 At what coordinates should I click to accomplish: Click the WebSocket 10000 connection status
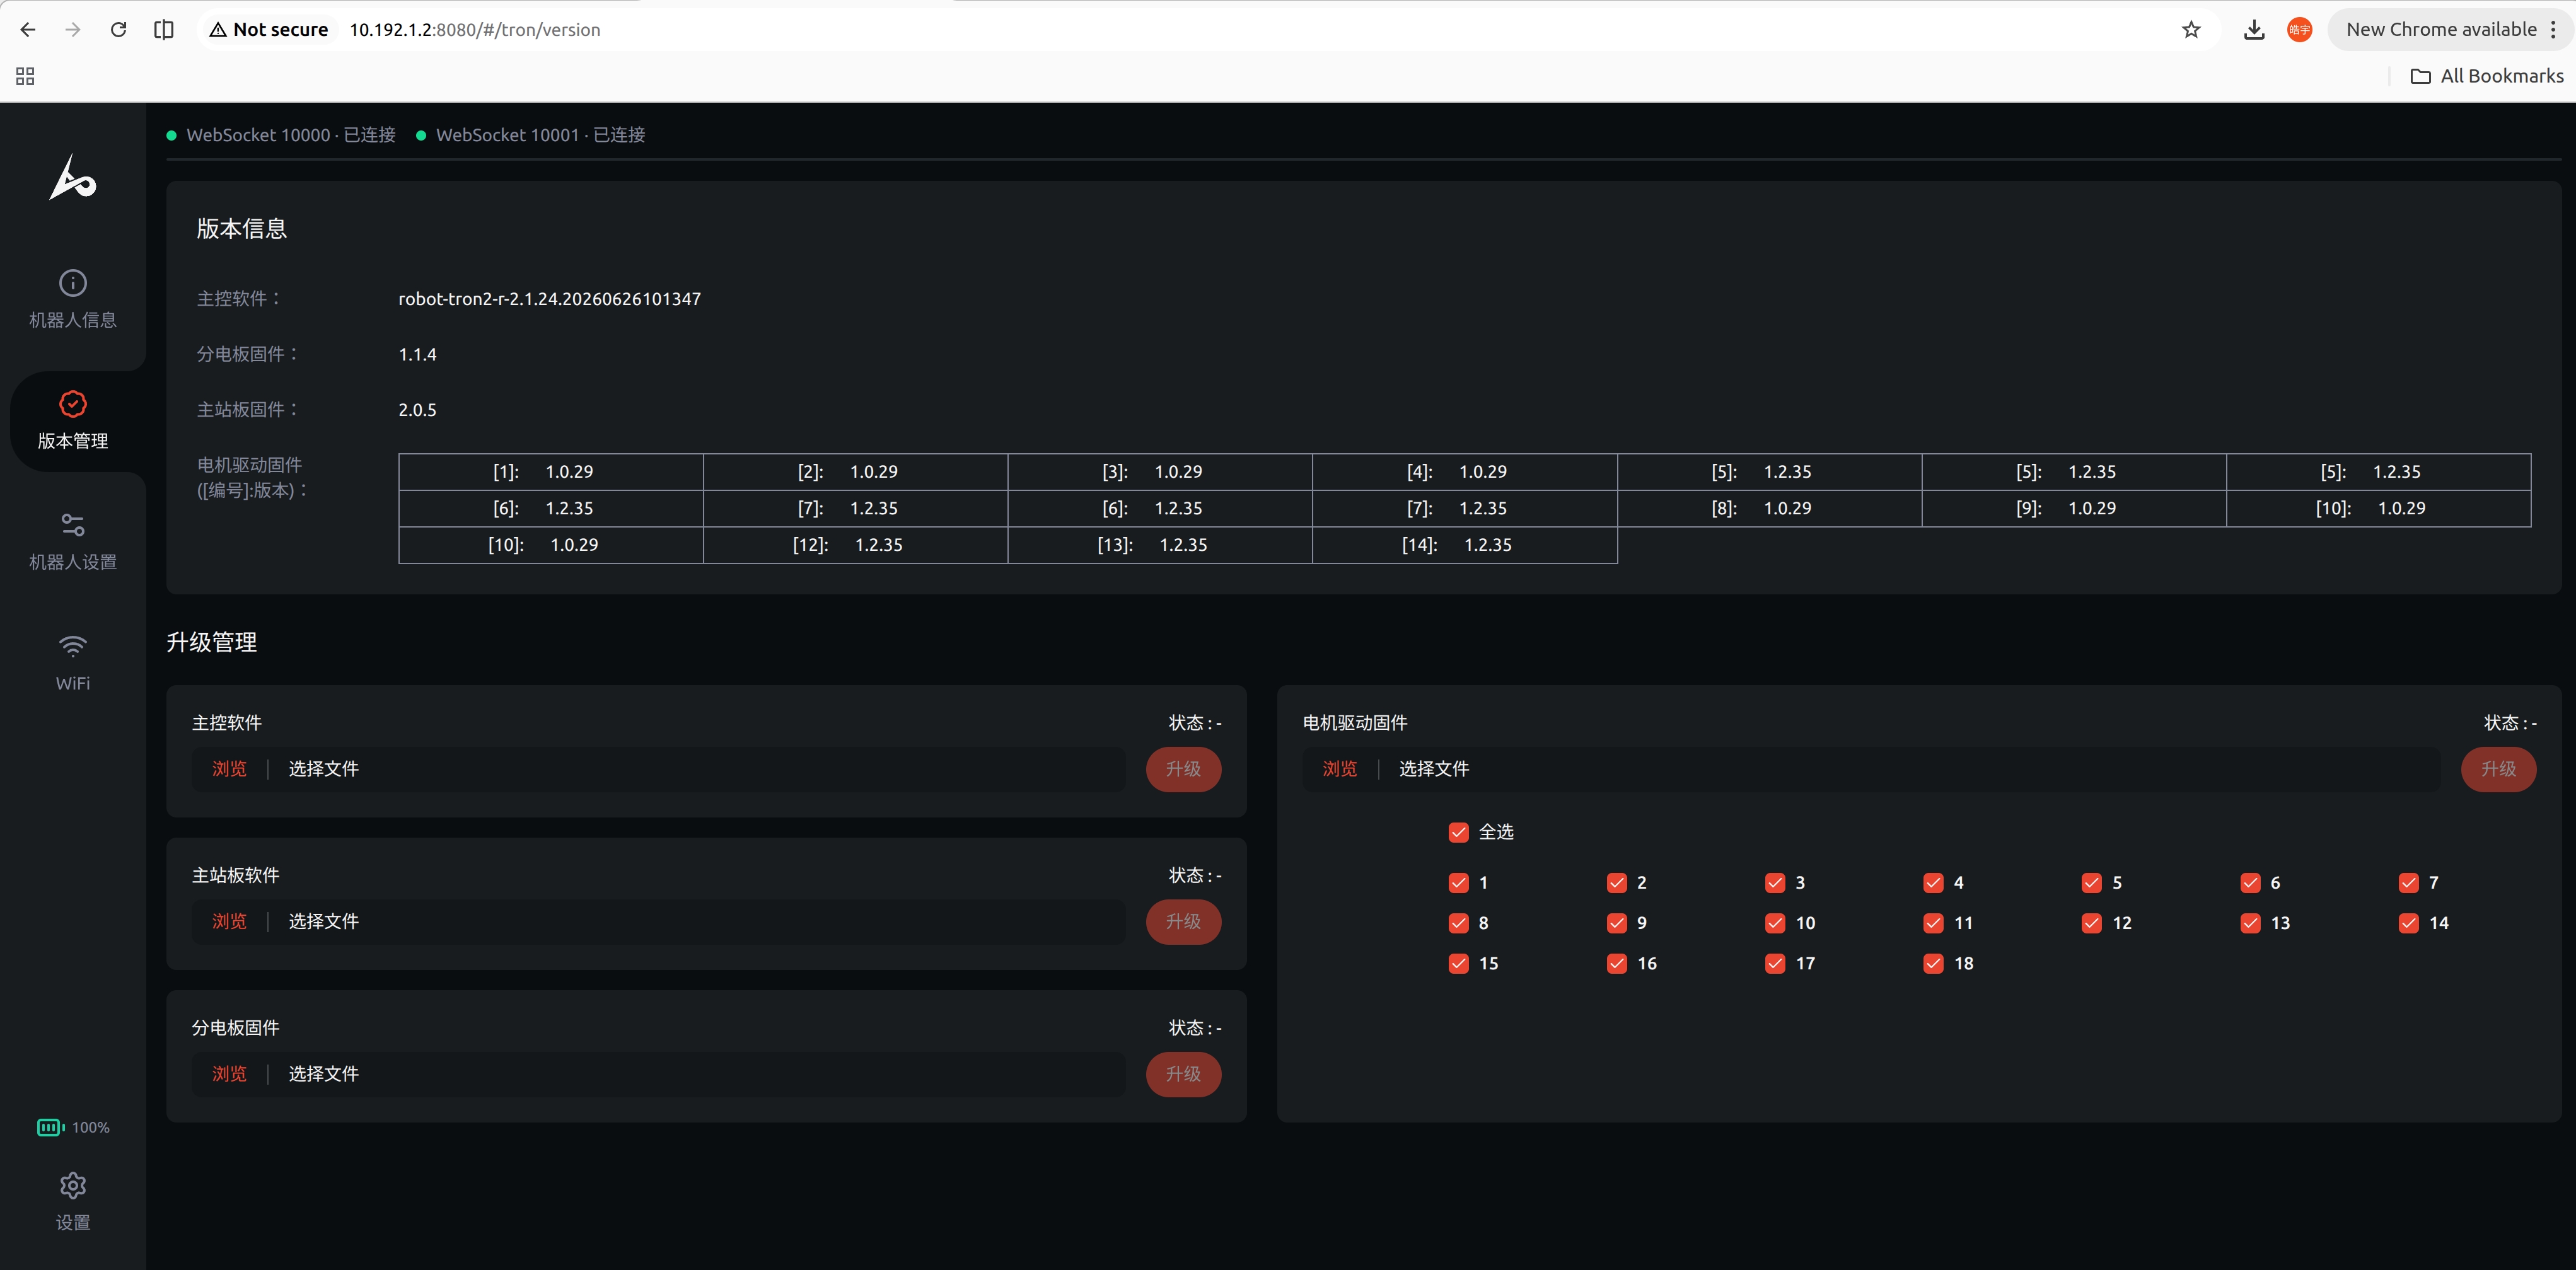pyautogui.click(x=281, y=135)
